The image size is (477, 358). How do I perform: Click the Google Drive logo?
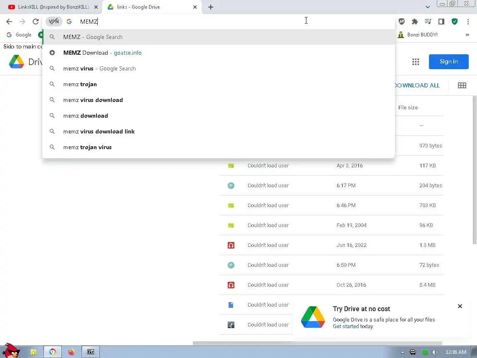17,62
